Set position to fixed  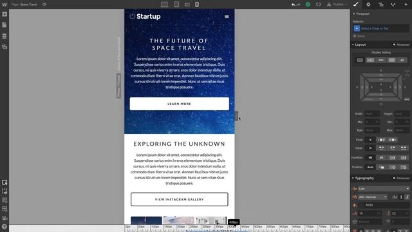(404, 168)
